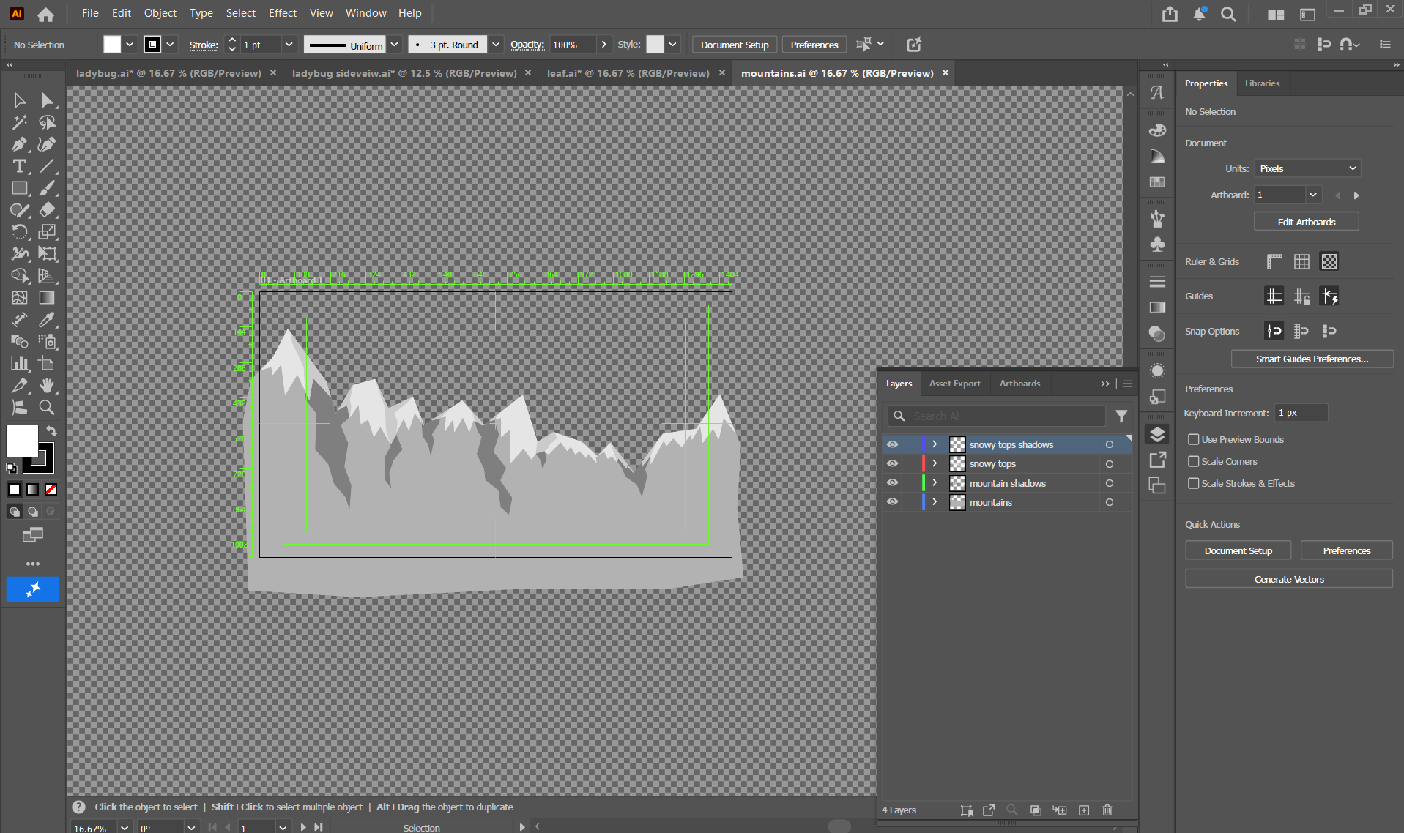Select the Rectangle tool
The width and height of the screenshot is (1404, 833).
click(x=20, y=188)
